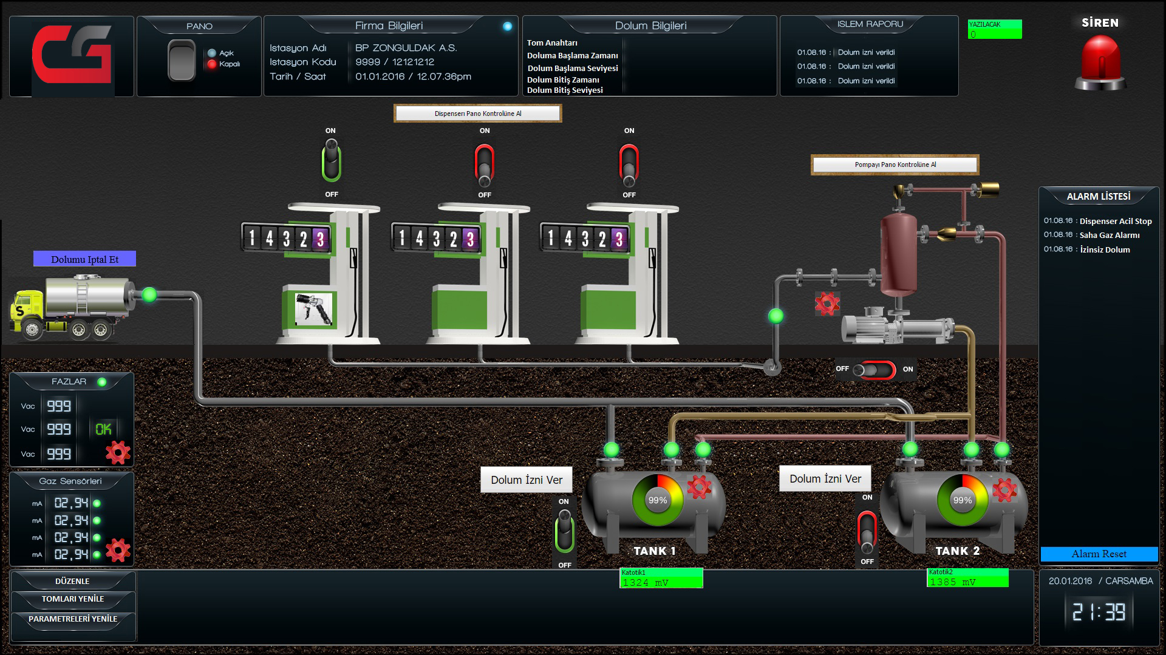Click the red gear on Tank 1

coord(698,486)
